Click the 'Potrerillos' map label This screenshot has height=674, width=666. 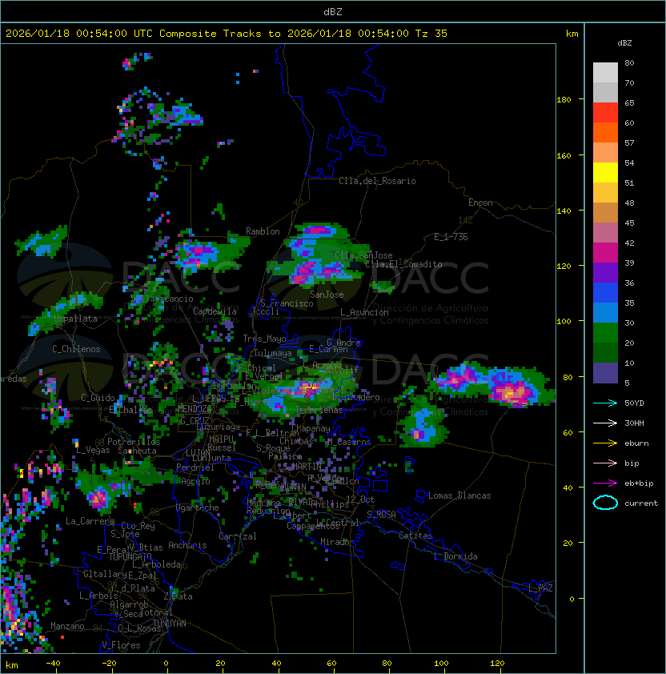[x=134, y=442]
